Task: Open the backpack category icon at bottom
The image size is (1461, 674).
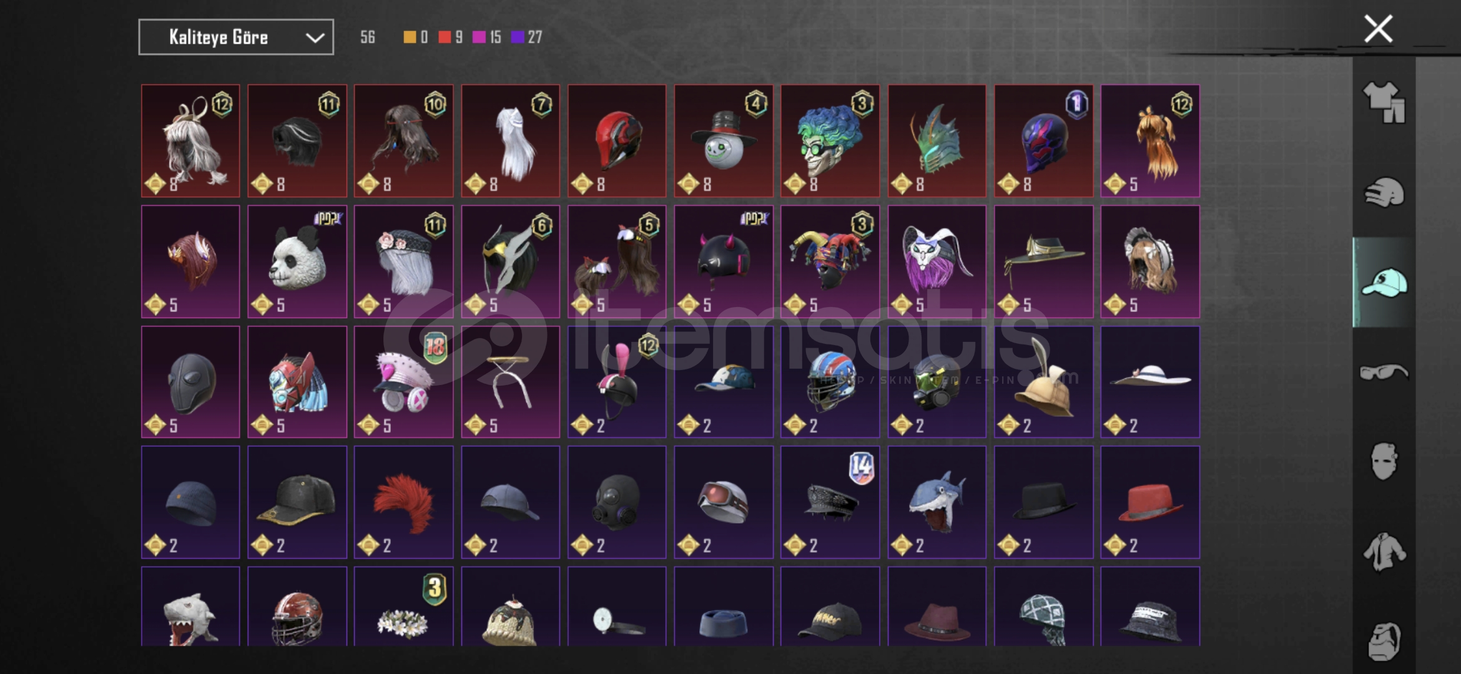Action: click(x=1384, y=641)
